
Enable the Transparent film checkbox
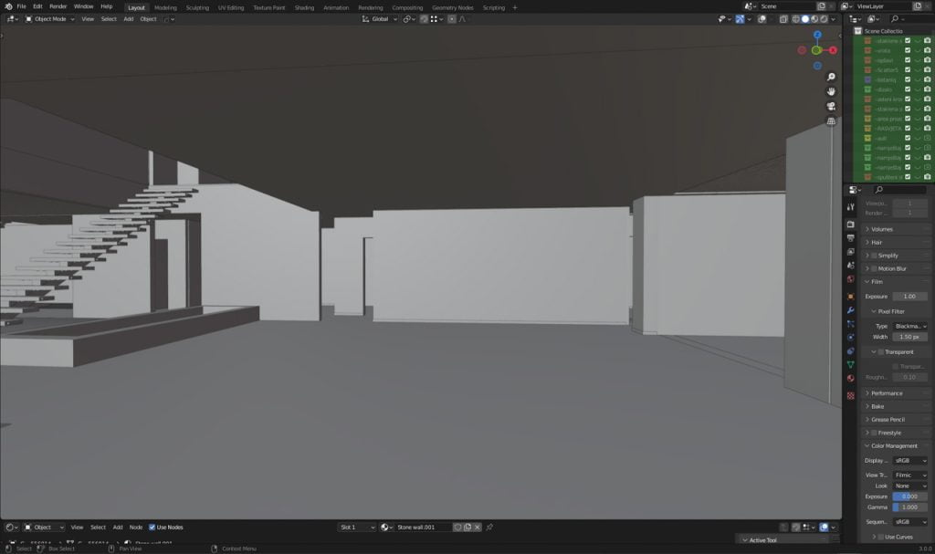click(x=880, y=351)
